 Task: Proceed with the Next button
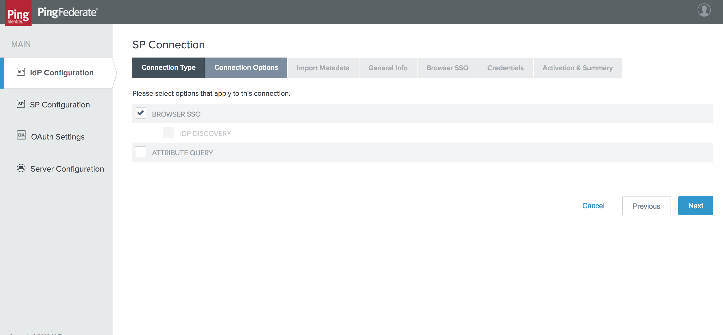coord(696,206)
